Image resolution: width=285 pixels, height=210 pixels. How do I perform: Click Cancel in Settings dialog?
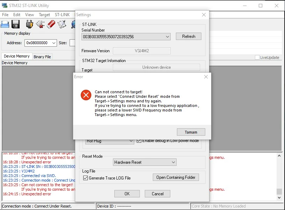158,194
